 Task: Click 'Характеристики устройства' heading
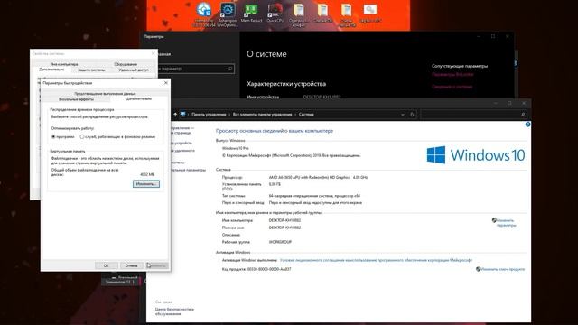tap(286, 84)
